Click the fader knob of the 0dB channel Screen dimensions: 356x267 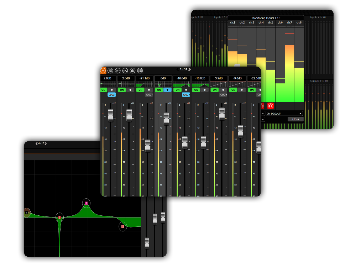(166, 119)
